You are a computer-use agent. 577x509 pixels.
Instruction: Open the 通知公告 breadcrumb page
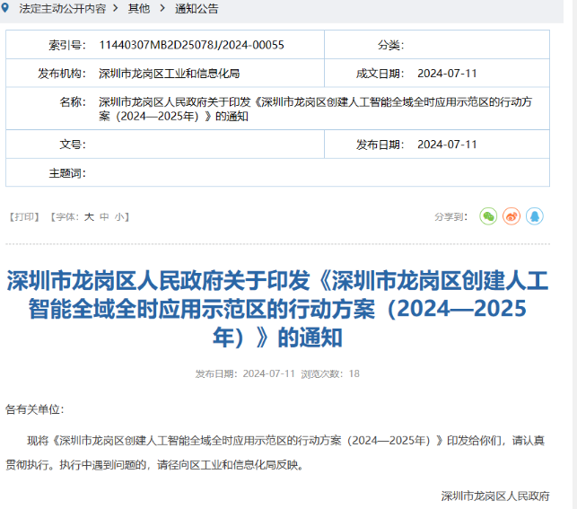197,9
